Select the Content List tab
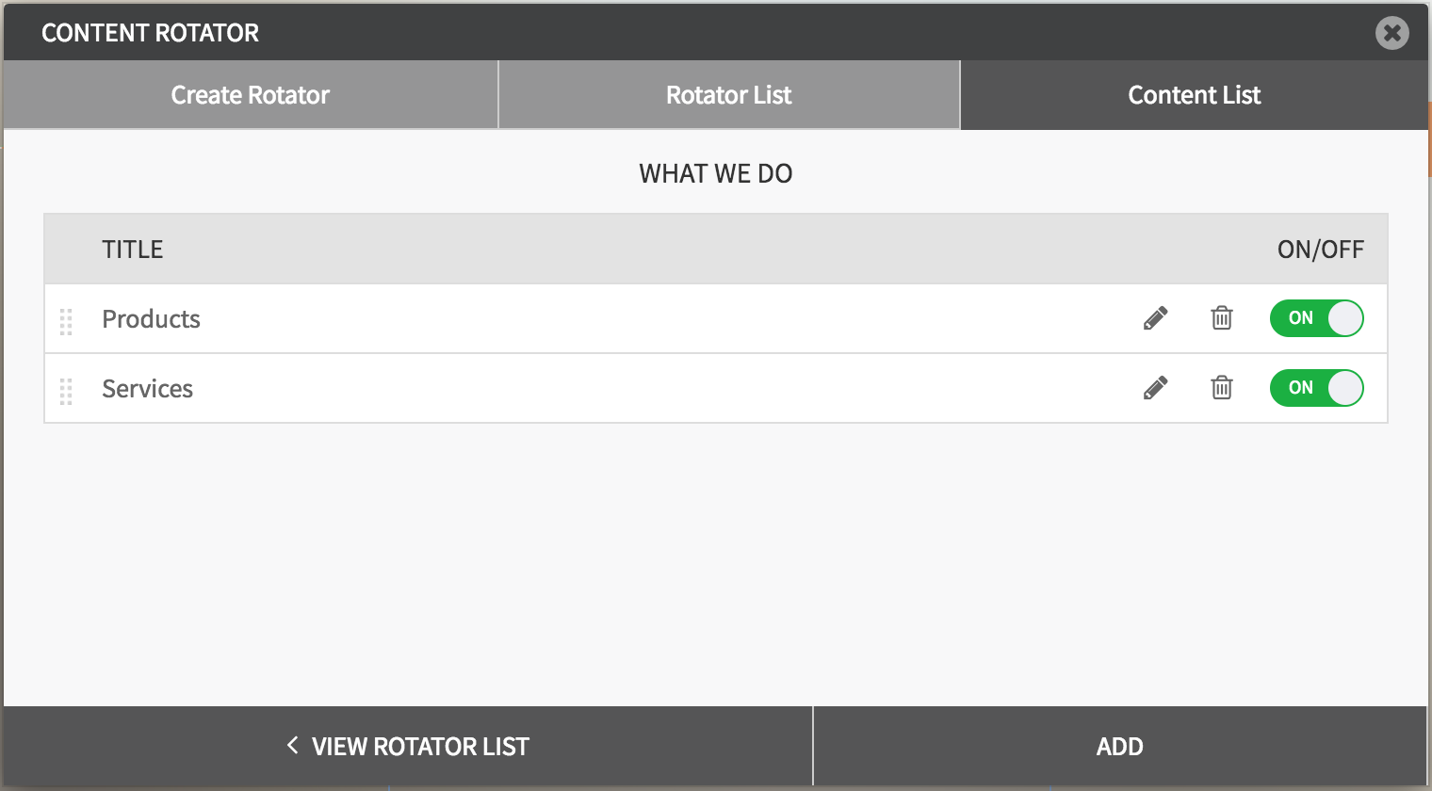This screenshot has height=791, width=1432. (1194, 95)
